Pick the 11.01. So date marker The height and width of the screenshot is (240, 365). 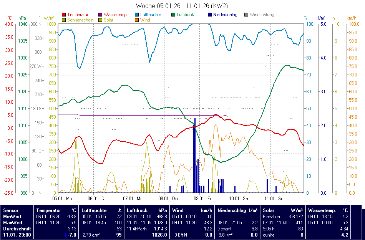click(x=274, y=199)
